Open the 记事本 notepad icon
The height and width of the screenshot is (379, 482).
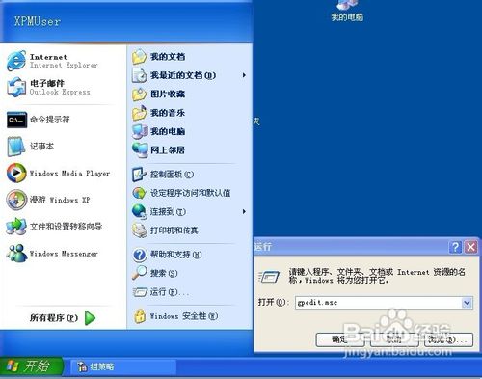click(16, 147)
